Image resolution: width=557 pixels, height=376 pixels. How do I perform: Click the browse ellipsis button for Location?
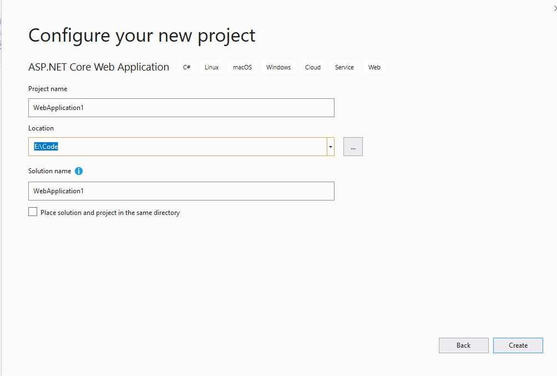click(x=353, y=147)
